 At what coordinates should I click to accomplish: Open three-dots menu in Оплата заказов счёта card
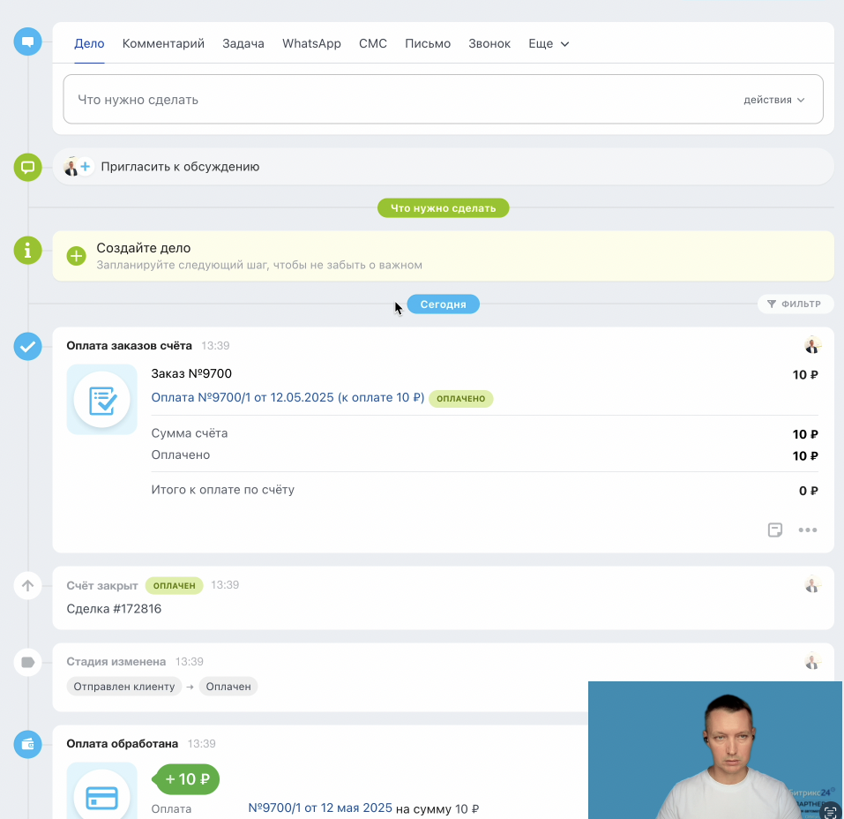coord(807,530)
